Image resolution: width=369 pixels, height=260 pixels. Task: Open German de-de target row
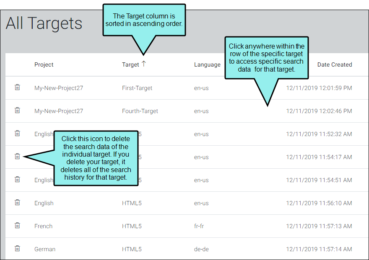(x=187, y=249)
